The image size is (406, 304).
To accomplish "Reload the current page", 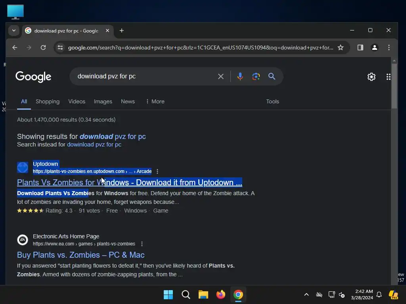I will click(x=43, y=47).
